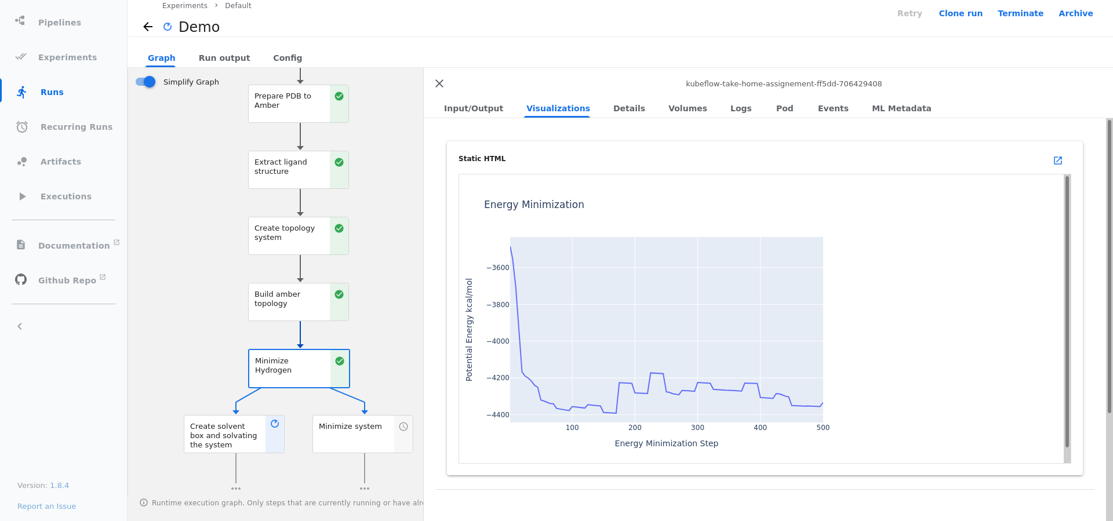Click the Experiments sidebar icon
Screen dimensions: 1113x521
(21, 57)
